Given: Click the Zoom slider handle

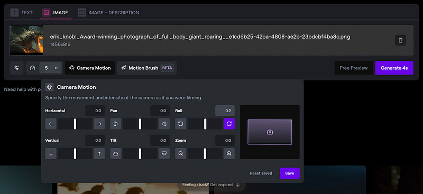Looking at the screenshot, I should click(205, 153).
